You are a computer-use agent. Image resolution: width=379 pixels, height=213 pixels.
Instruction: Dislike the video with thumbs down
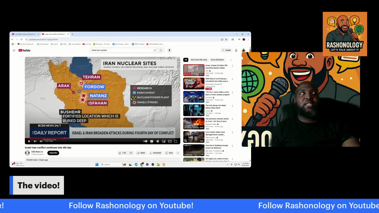131,153
